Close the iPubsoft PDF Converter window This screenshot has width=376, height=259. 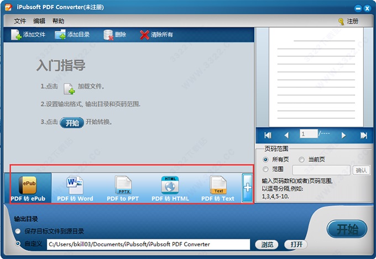coord(367,9)
